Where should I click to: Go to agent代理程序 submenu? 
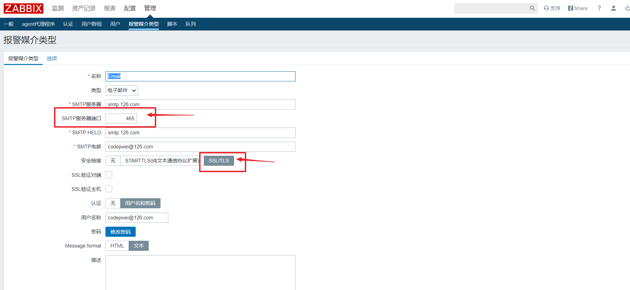38,24
